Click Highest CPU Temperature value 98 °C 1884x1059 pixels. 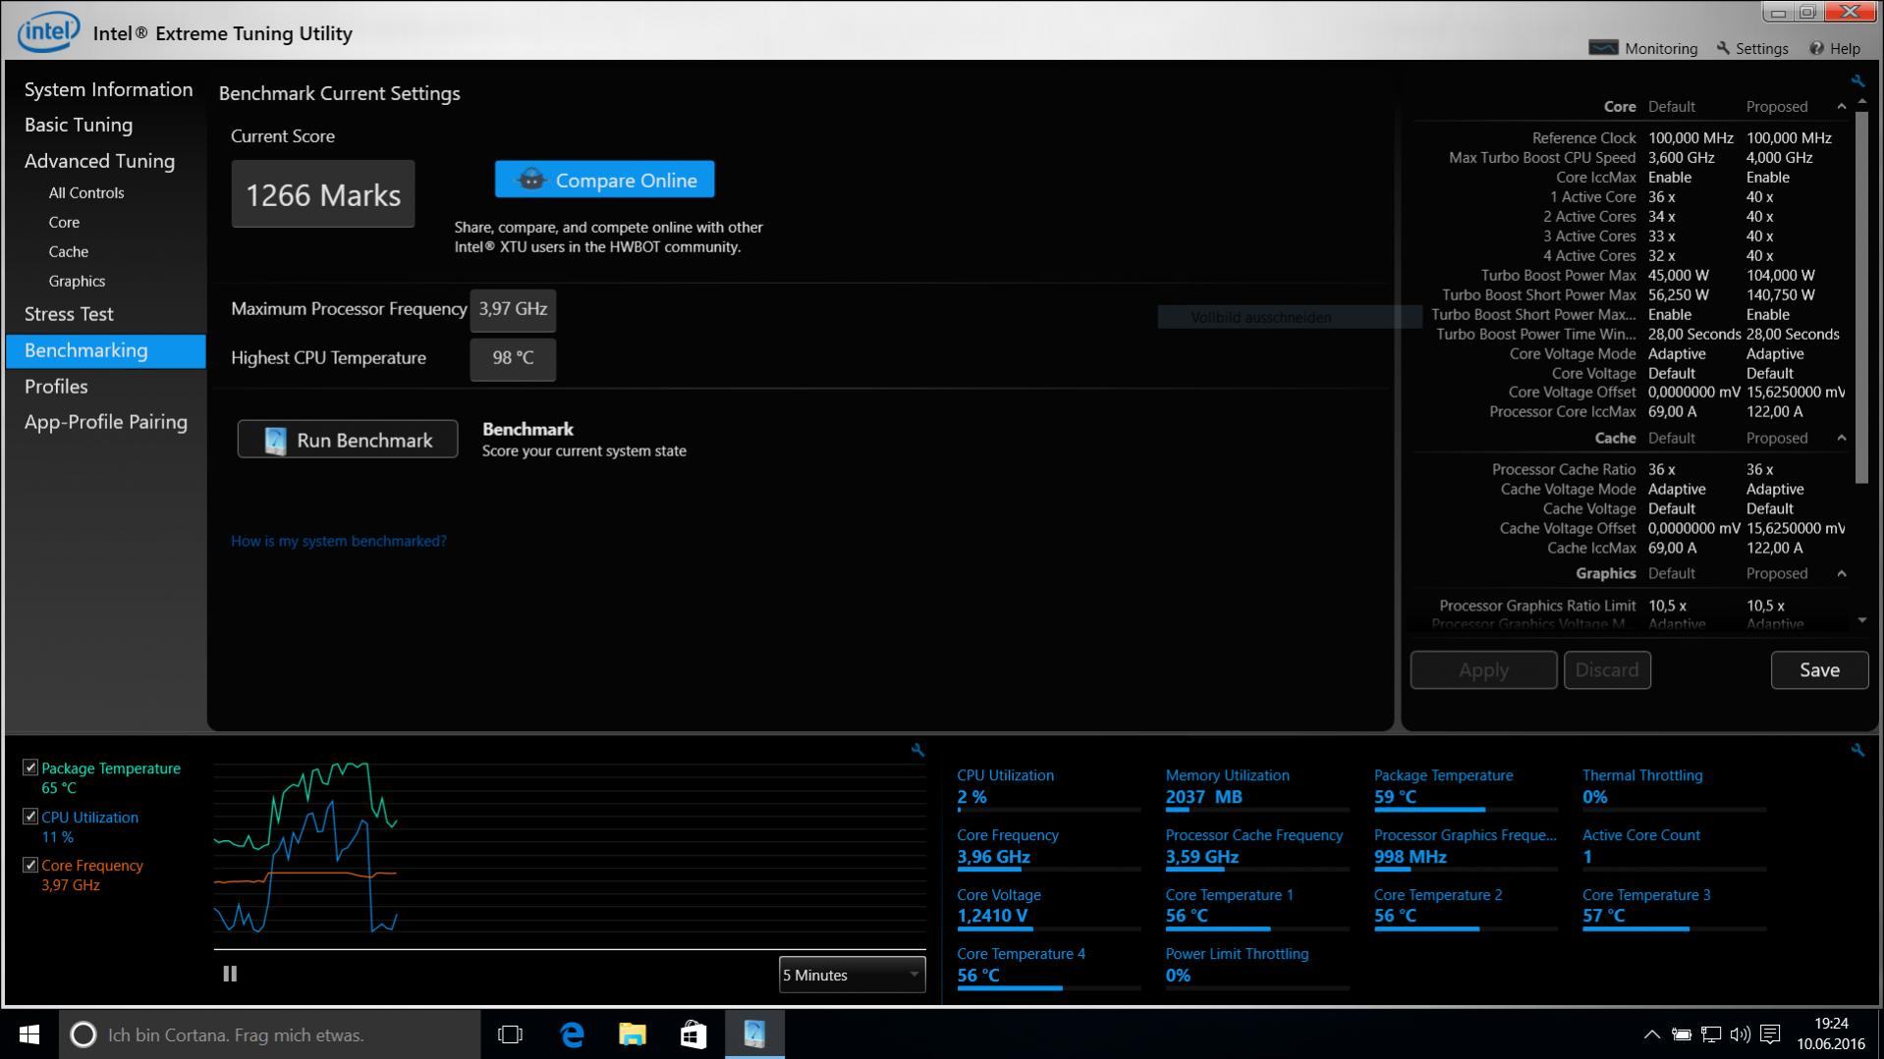coord(513,358)
